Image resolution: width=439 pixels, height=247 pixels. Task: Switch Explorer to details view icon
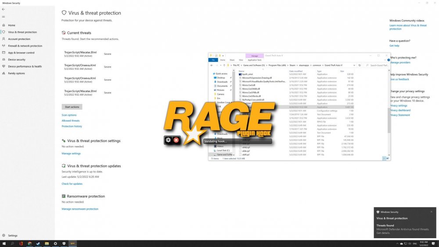point(384,158)
